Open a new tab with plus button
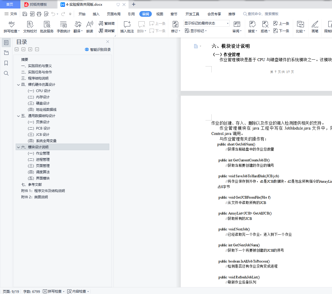The height and width of the screenshot is (294, 332). click(x=134, y=4)
